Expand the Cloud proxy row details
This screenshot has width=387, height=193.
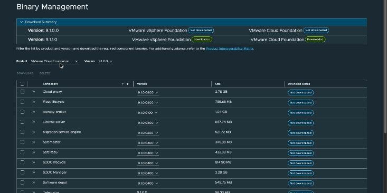tap(34, 92)
